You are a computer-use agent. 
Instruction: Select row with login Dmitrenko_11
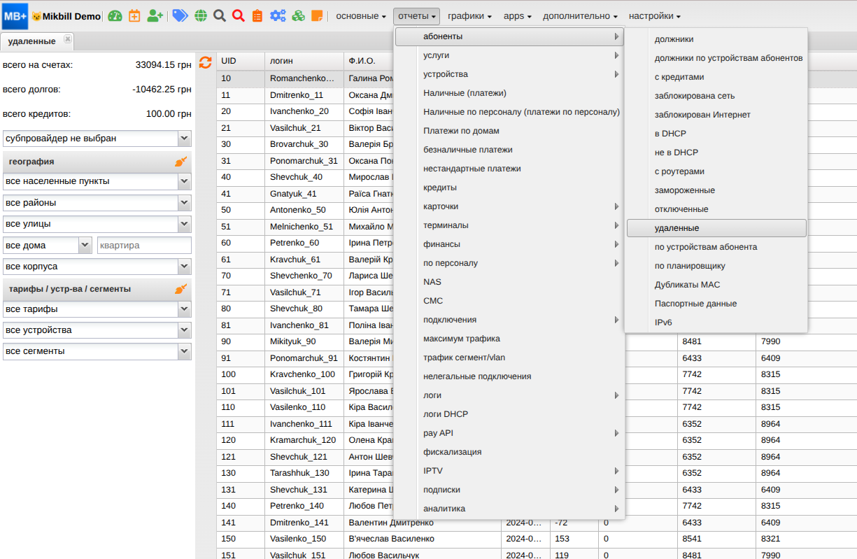297,95
